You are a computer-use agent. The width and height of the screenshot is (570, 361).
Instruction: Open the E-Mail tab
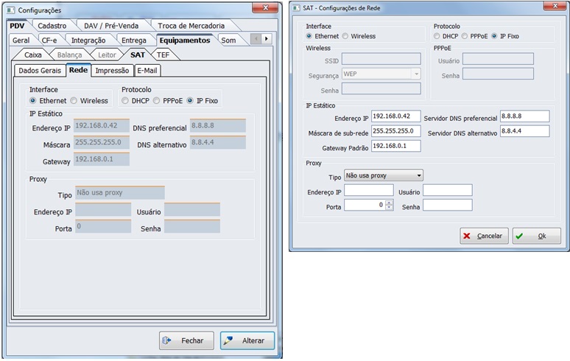tap(147, 70)
